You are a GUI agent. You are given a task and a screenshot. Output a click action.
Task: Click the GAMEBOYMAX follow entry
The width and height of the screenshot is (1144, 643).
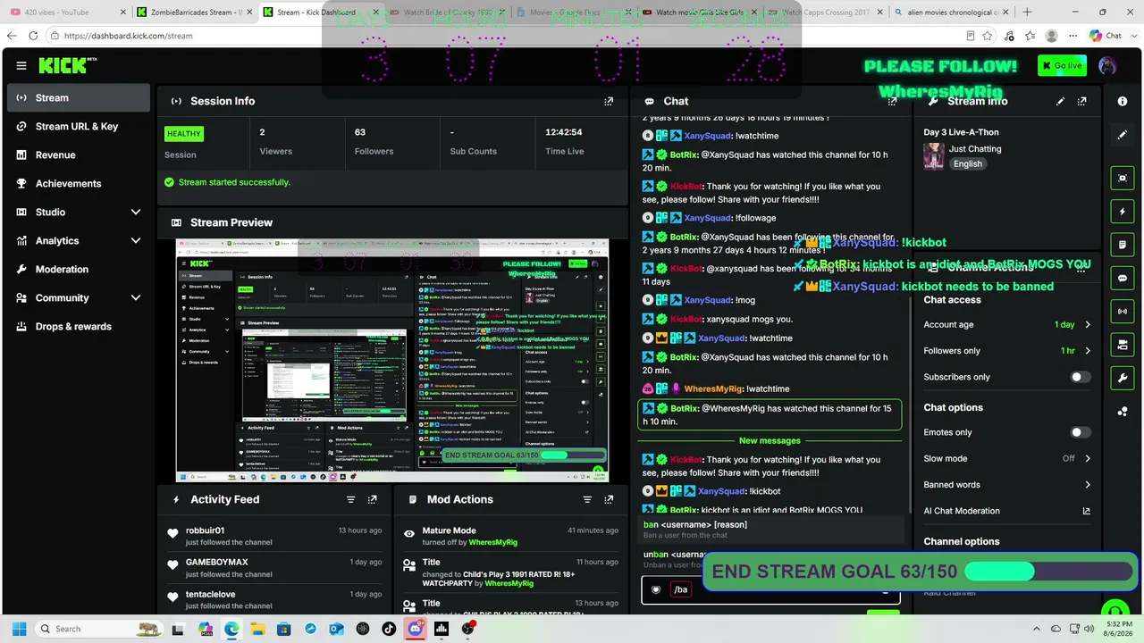click(276, 568)
